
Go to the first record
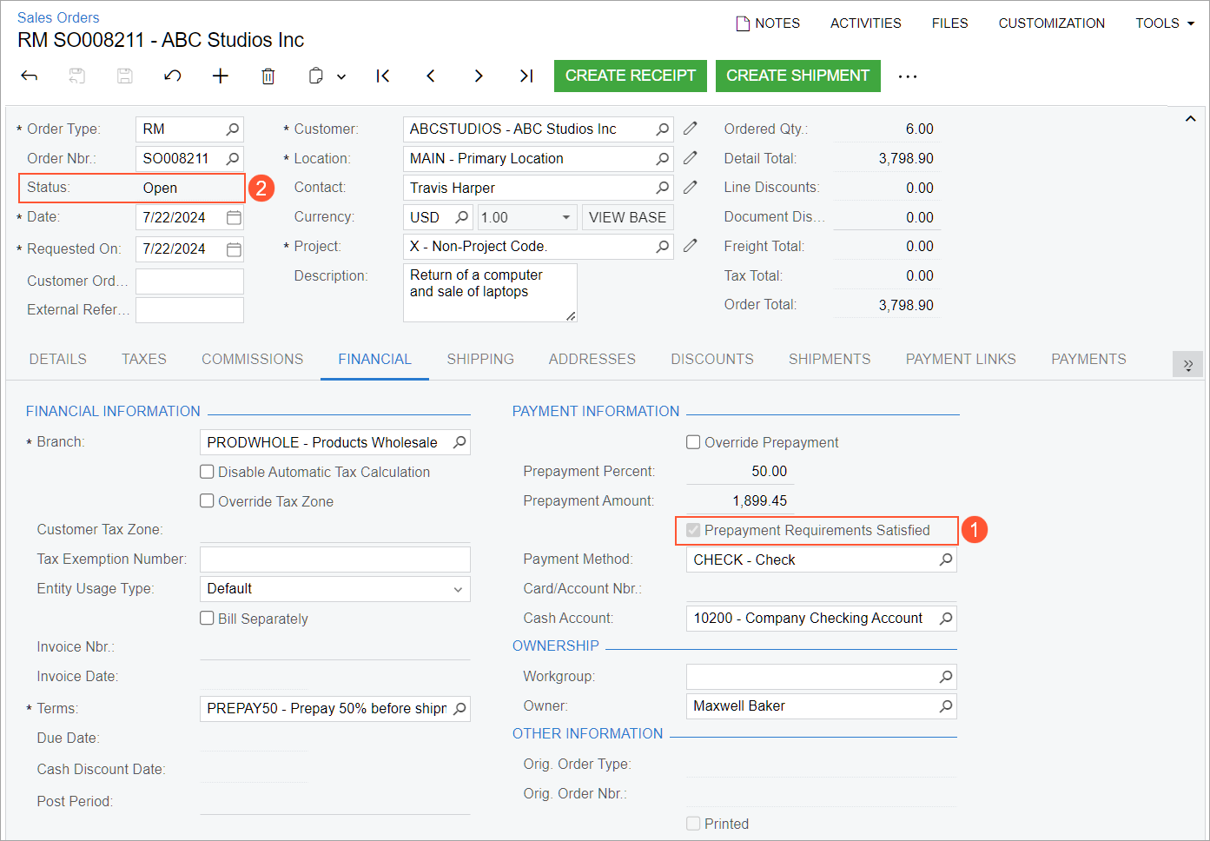pyautogui.click(x=382, y=76)
